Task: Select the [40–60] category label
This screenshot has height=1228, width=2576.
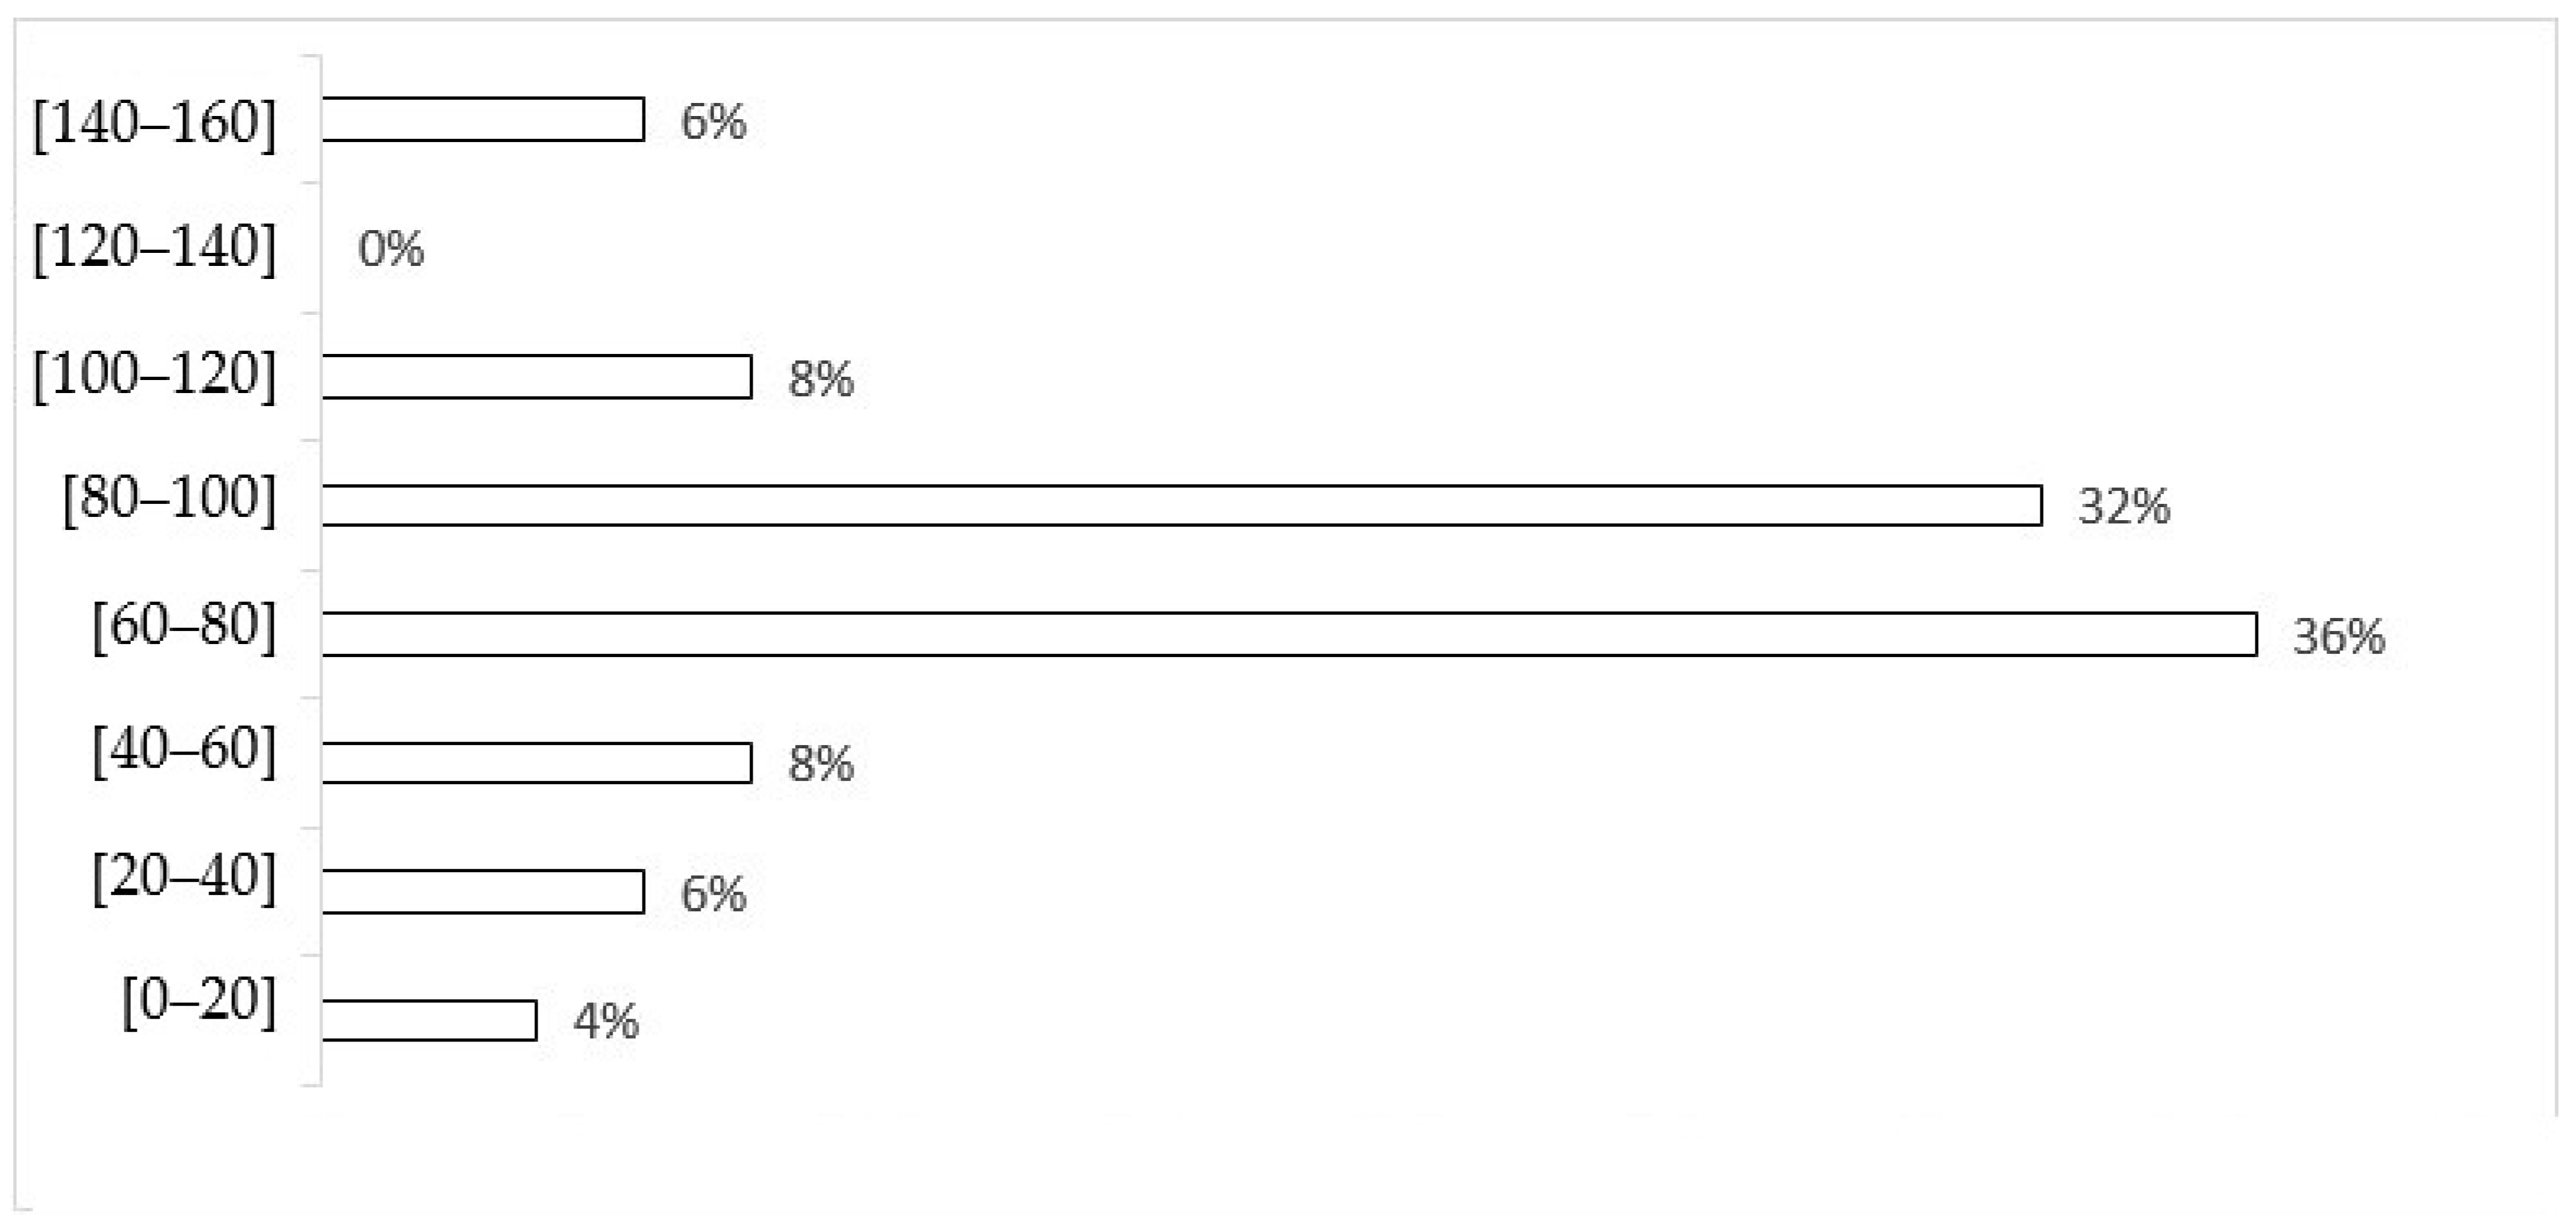Action: (x=184, y=750)
